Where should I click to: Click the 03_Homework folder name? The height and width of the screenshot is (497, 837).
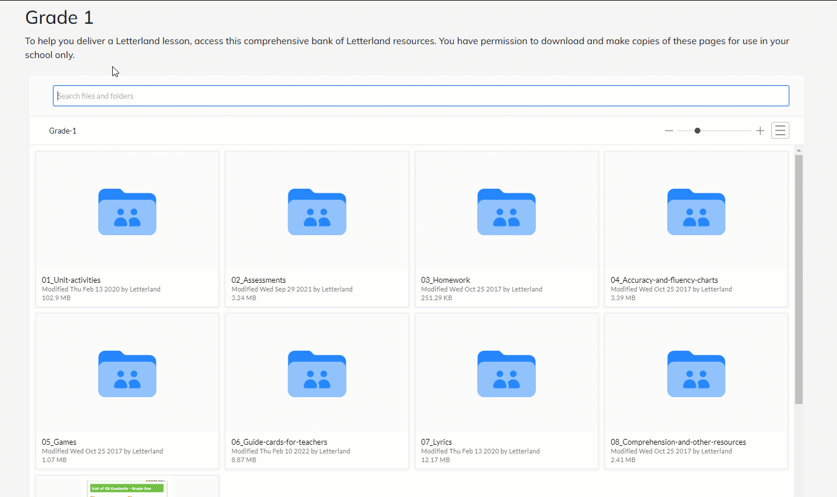(x=446, y=280)
